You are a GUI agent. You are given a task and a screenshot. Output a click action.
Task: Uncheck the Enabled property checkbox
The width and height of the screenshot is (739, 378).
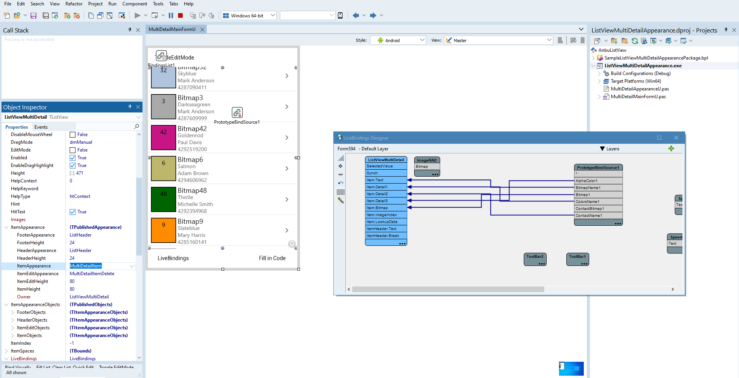[72, 158]
